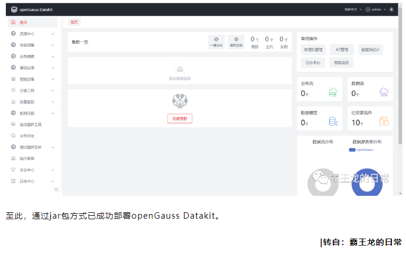Expand the 智能运维 menu chevron

click(53, 80)
